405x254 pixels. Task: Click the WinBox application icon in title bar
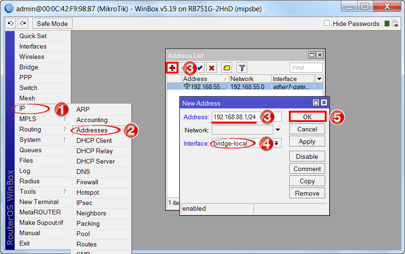(x=9, y=8)
